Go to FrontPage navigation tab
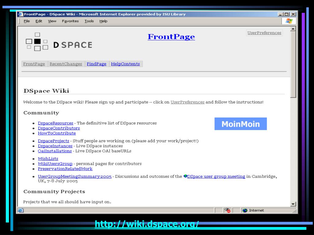Viewport: 314px width, 235px height. [x=34, y=64]
